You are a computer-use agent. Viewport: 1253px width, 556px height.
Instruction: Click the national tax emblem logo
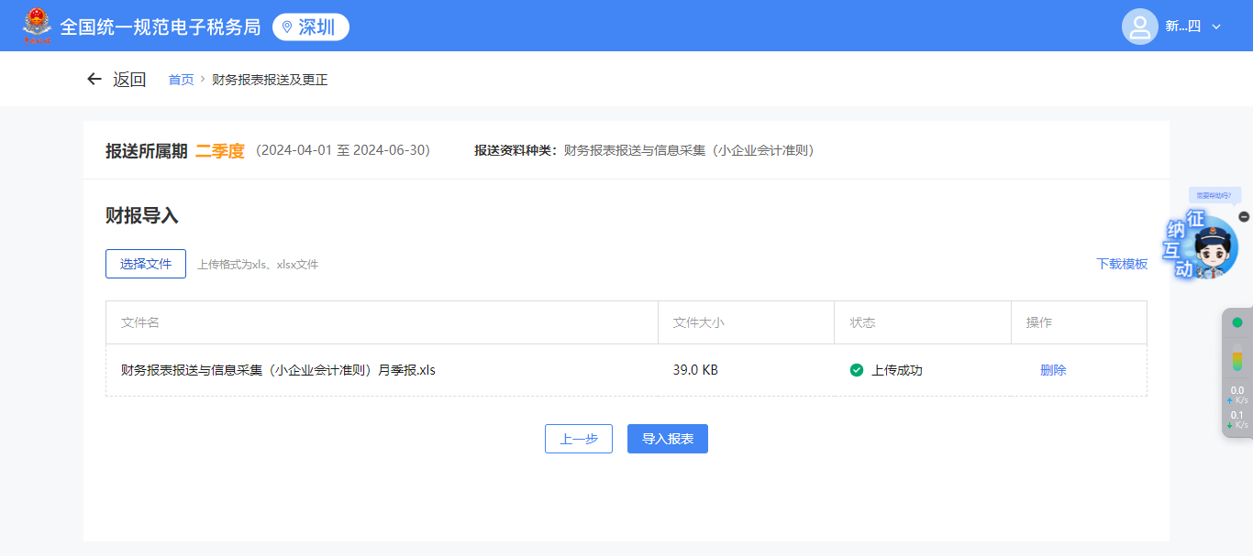click(x=38, y=27)
